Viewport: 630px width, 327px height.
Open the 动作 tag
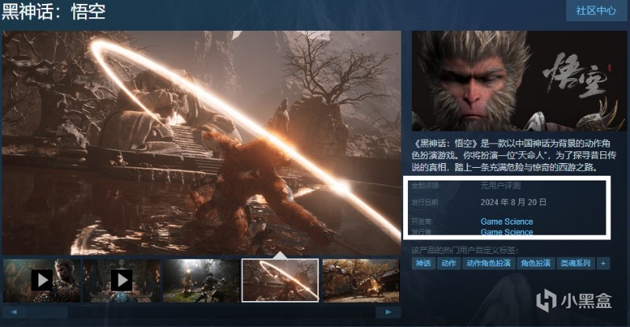tap(448, 263)
